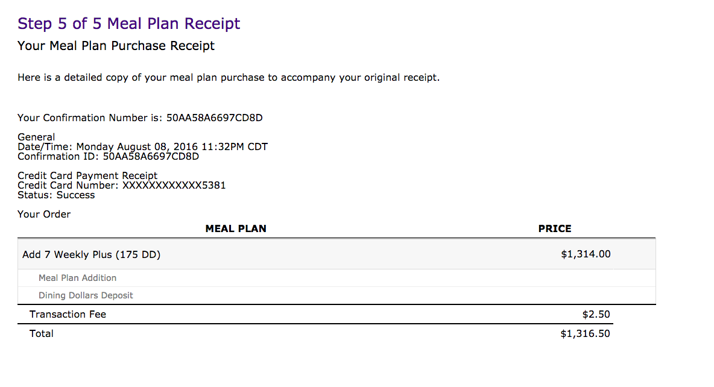Select the Add 7 Weekly Plus (175 DD) row
The image size is (714, 387).
336,254
